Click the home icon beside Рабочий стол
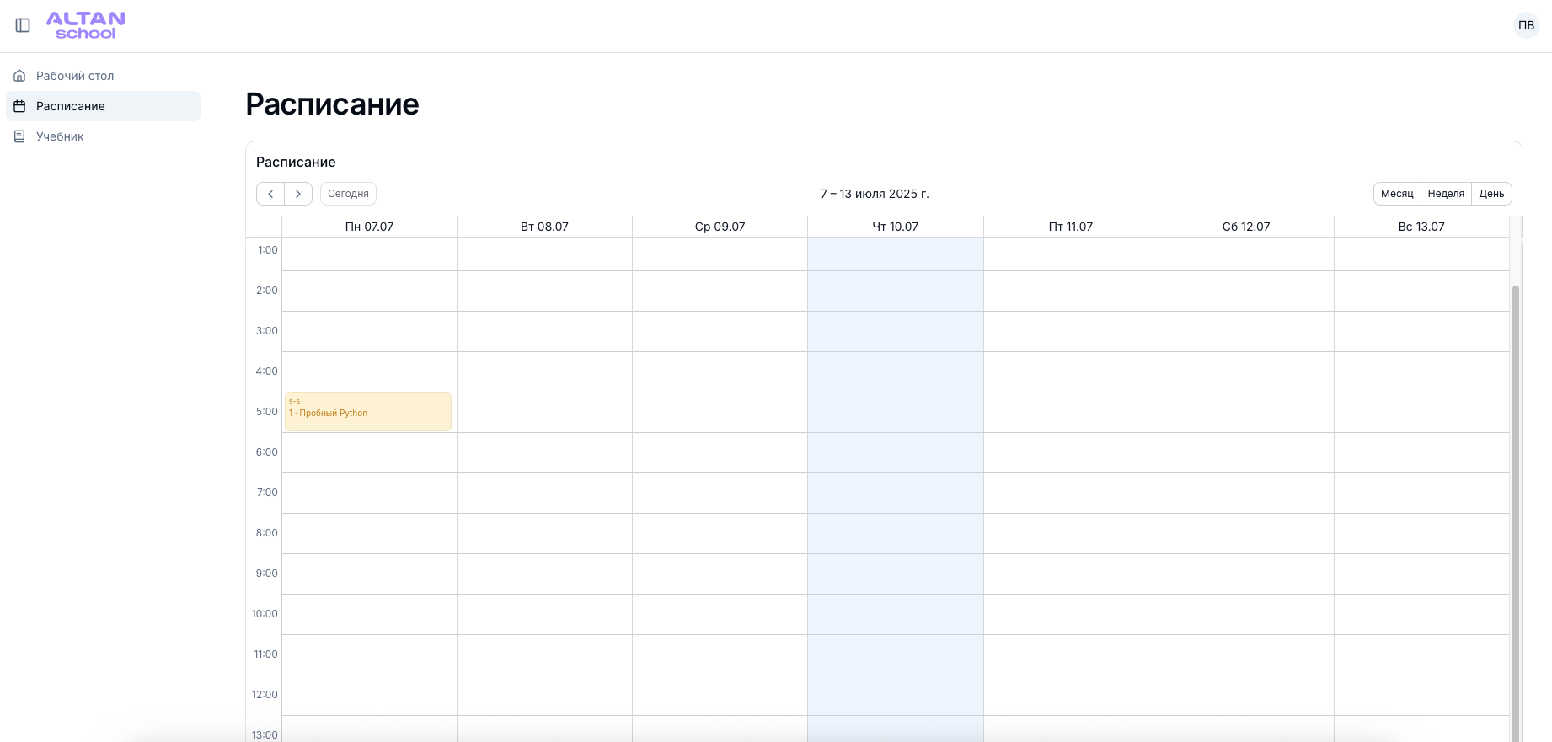Viewport: 1552px width, 742px height. point(19,76)
